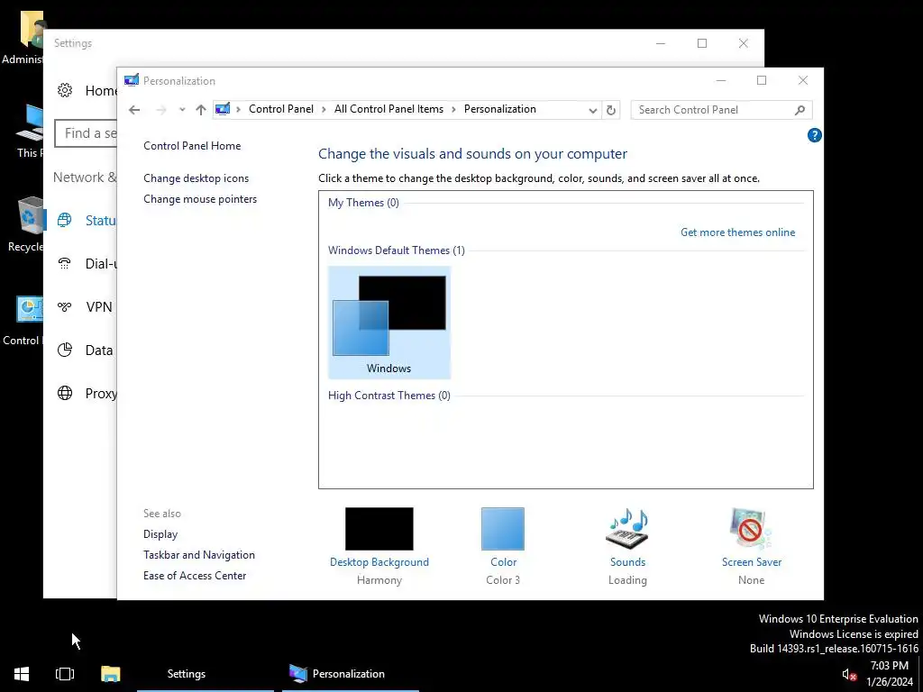The width and height of the screenshot is (923, 692).
Task: Click the My Themes (0) heading
Action: 363,203
